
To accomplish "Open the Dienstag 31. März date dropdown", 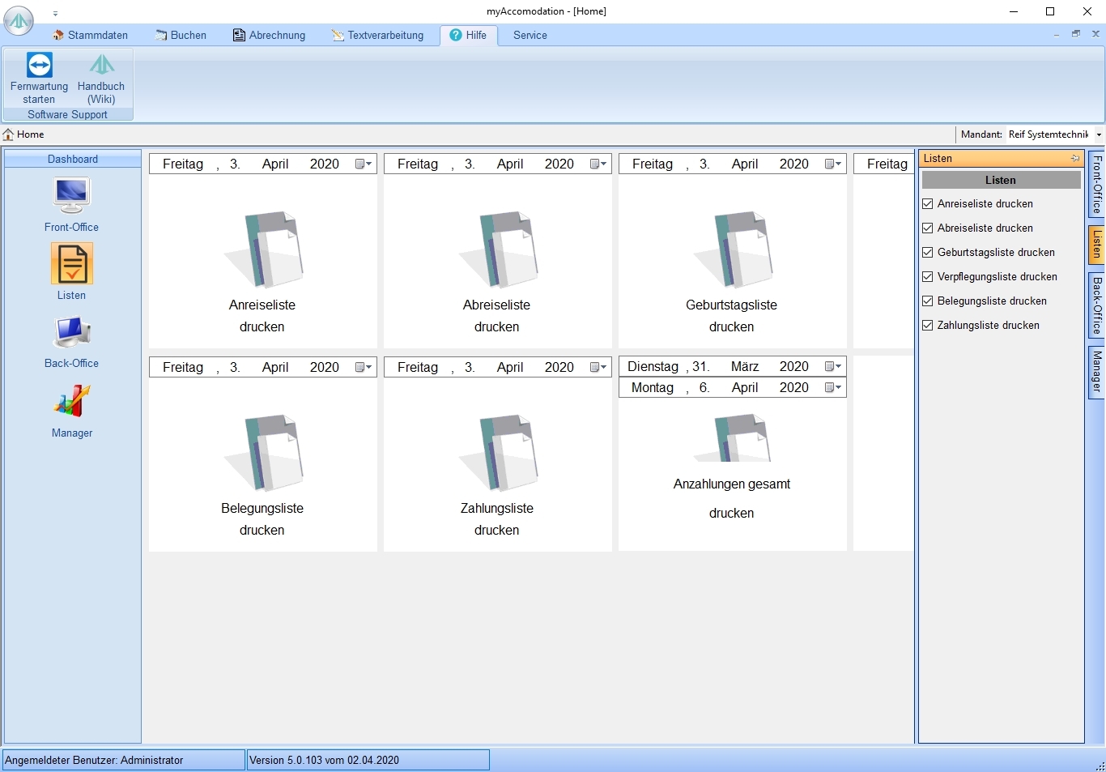I will tap(833, 367).
